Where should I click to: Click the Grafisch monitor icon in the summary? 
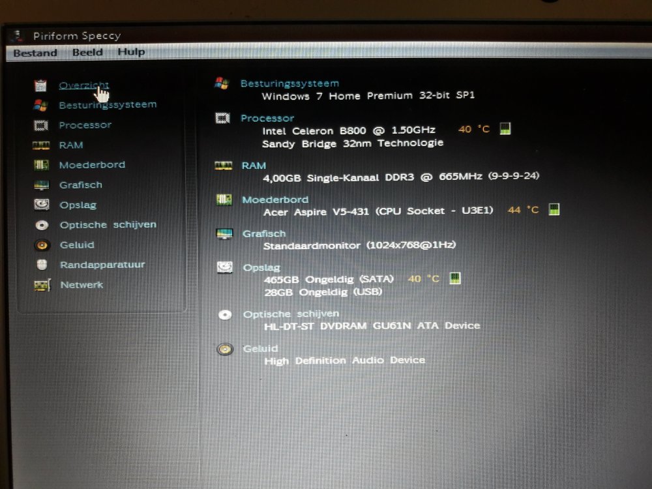[x=224, y=233]
